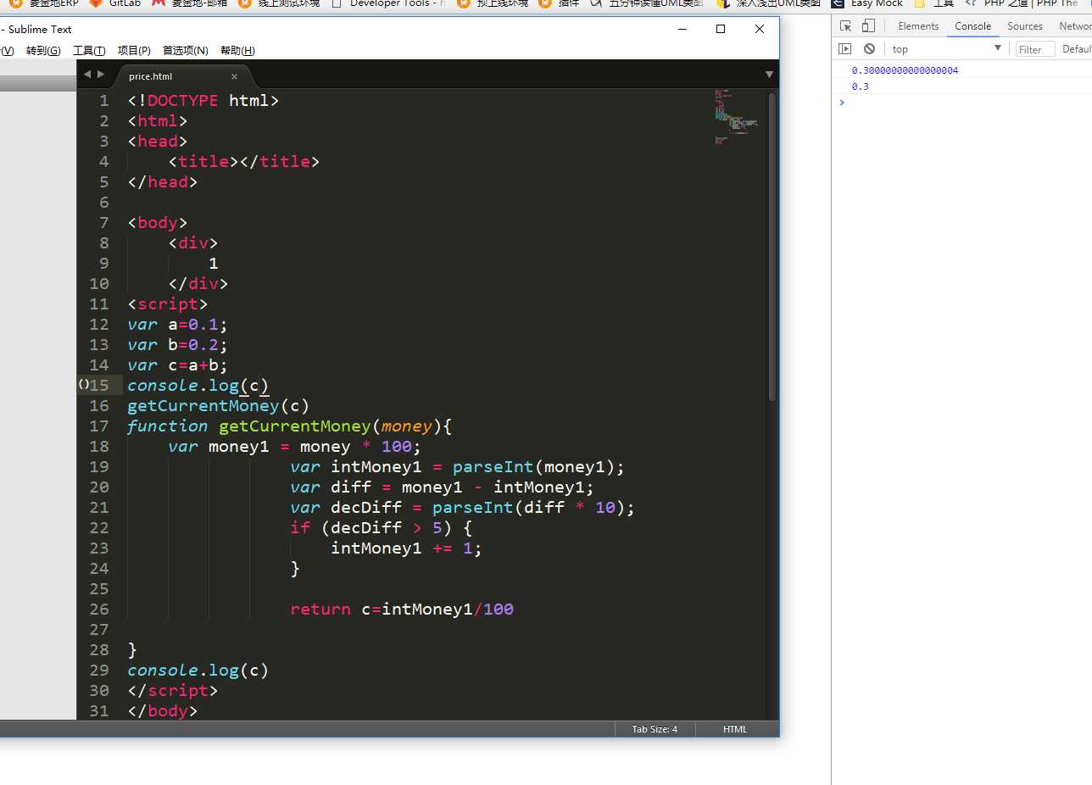Screen dimensions: 1092x785
Task: Click the <!DOCTYPE html> line
Action: 203,101
